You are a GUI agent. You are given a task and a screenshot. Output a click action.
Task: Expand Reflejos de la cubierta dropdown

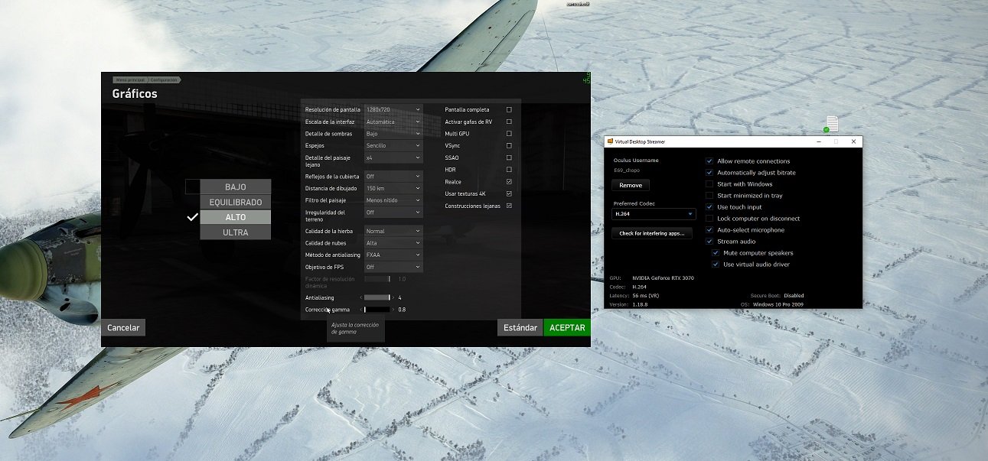[393, 176]
